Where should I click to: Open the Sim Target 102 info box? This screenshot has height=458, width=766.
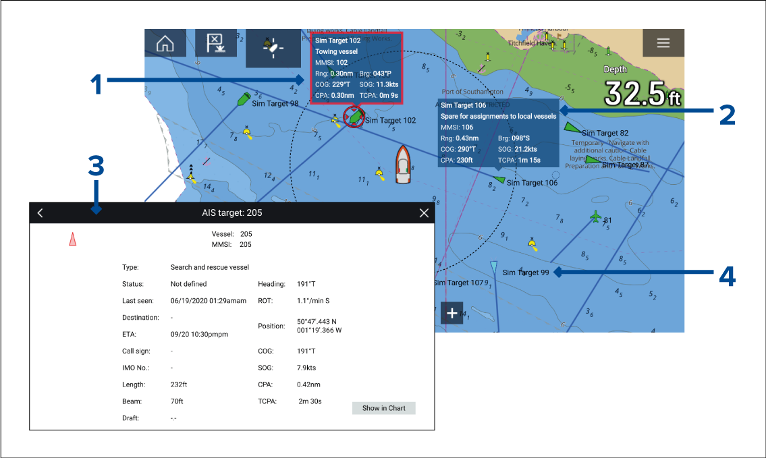356,67
